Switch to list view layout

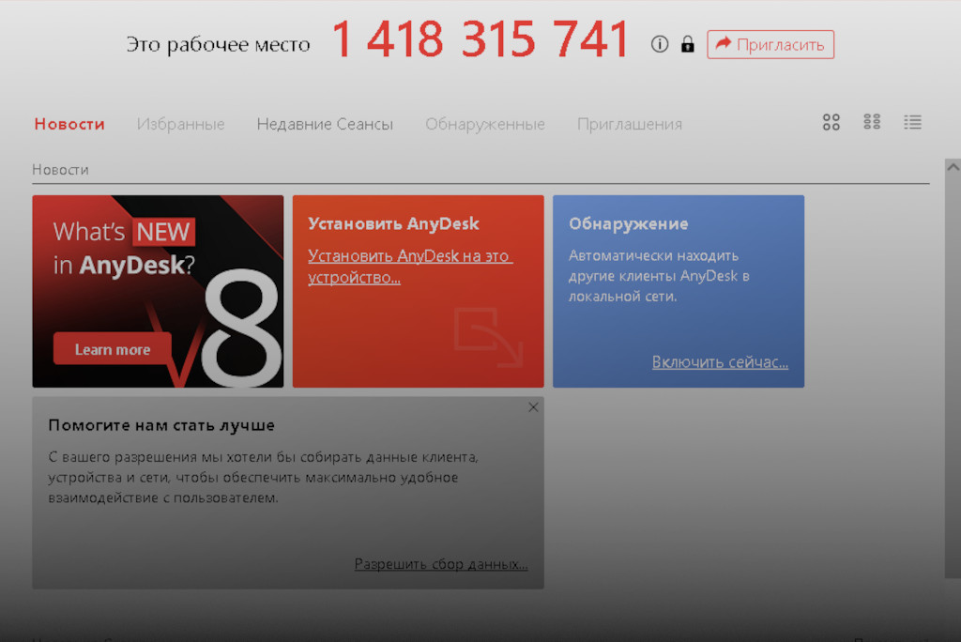tap(912, 122)
